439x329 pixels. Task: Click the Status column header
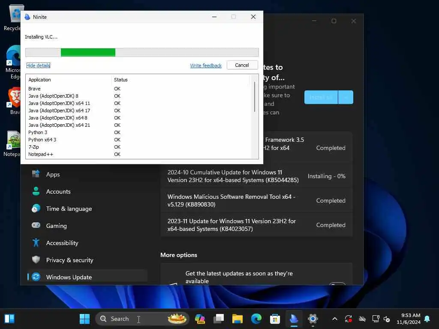[x=120, y=80]
